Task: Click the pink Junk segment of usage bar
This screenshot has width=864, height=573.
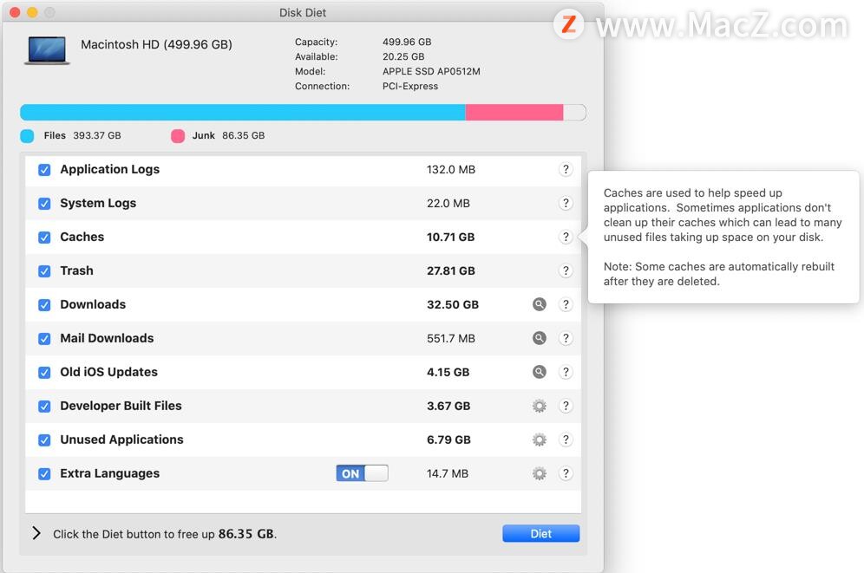Action: [x=514, y=113]
